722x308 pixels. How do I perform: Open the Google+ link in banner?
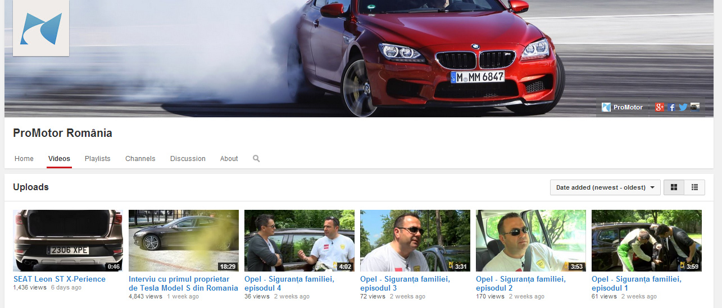pos(660,107)
